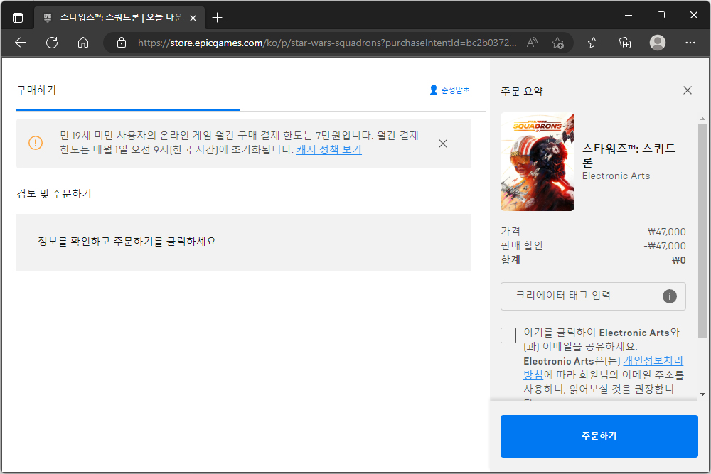Click the 검토 및 주문하기 heading
This screenshot has width=711, height=474.
(x=54, y=193)
